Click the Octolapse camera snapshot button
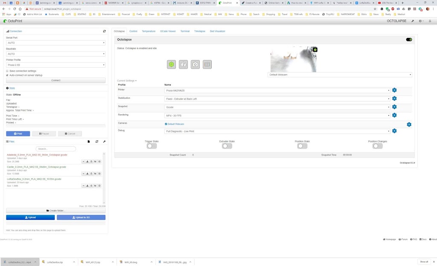The image size is (437, 266). pyautogui.click(x=195, y=64)
